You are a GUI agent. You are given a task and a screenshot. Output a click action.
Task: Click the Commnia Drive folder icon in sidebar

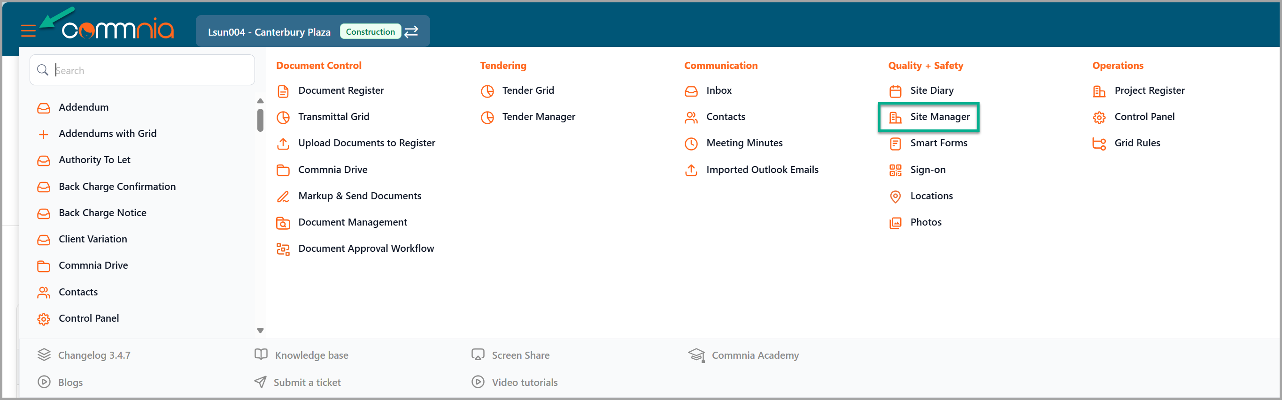click(44, 266)
